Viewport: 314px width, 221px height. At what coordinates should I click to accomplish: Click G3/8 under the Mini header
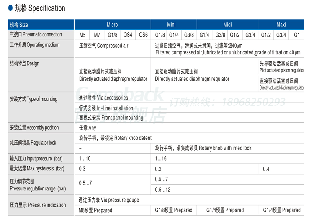point(189,35)
